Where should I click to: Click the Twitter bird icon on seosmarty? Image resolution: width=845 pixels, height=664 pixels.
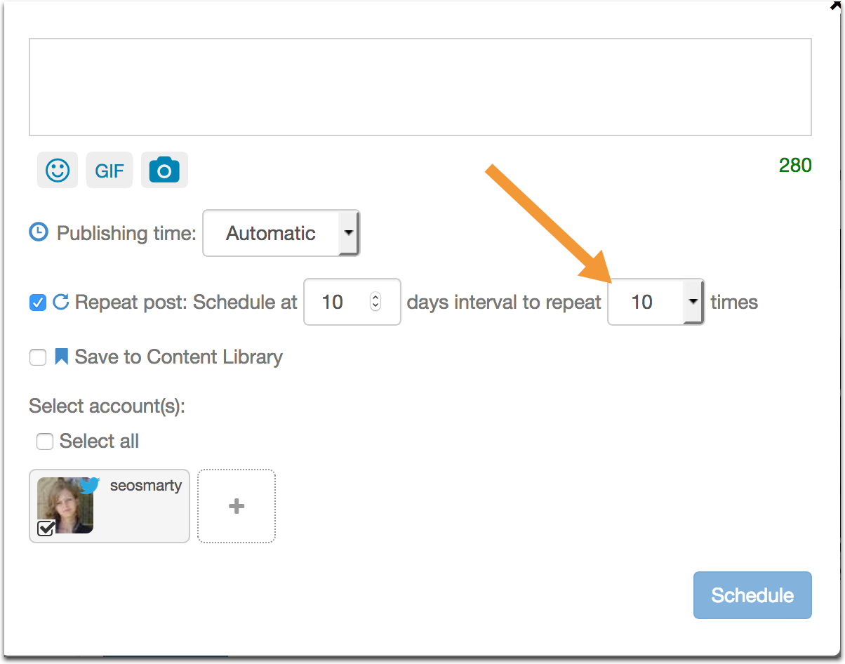[89, 485]
